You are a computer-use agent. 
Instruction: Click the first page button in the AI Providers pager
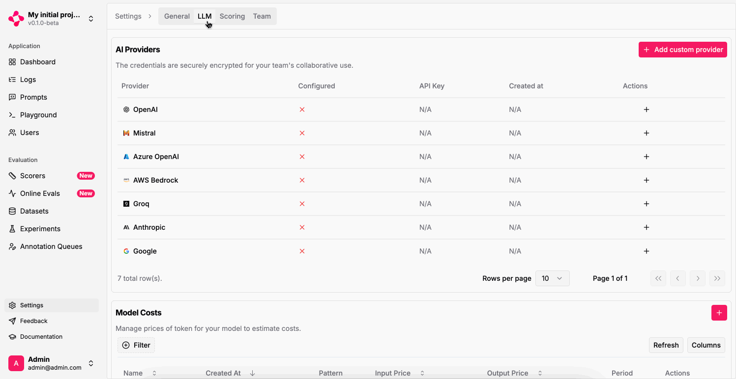click(x=658, y=278)
